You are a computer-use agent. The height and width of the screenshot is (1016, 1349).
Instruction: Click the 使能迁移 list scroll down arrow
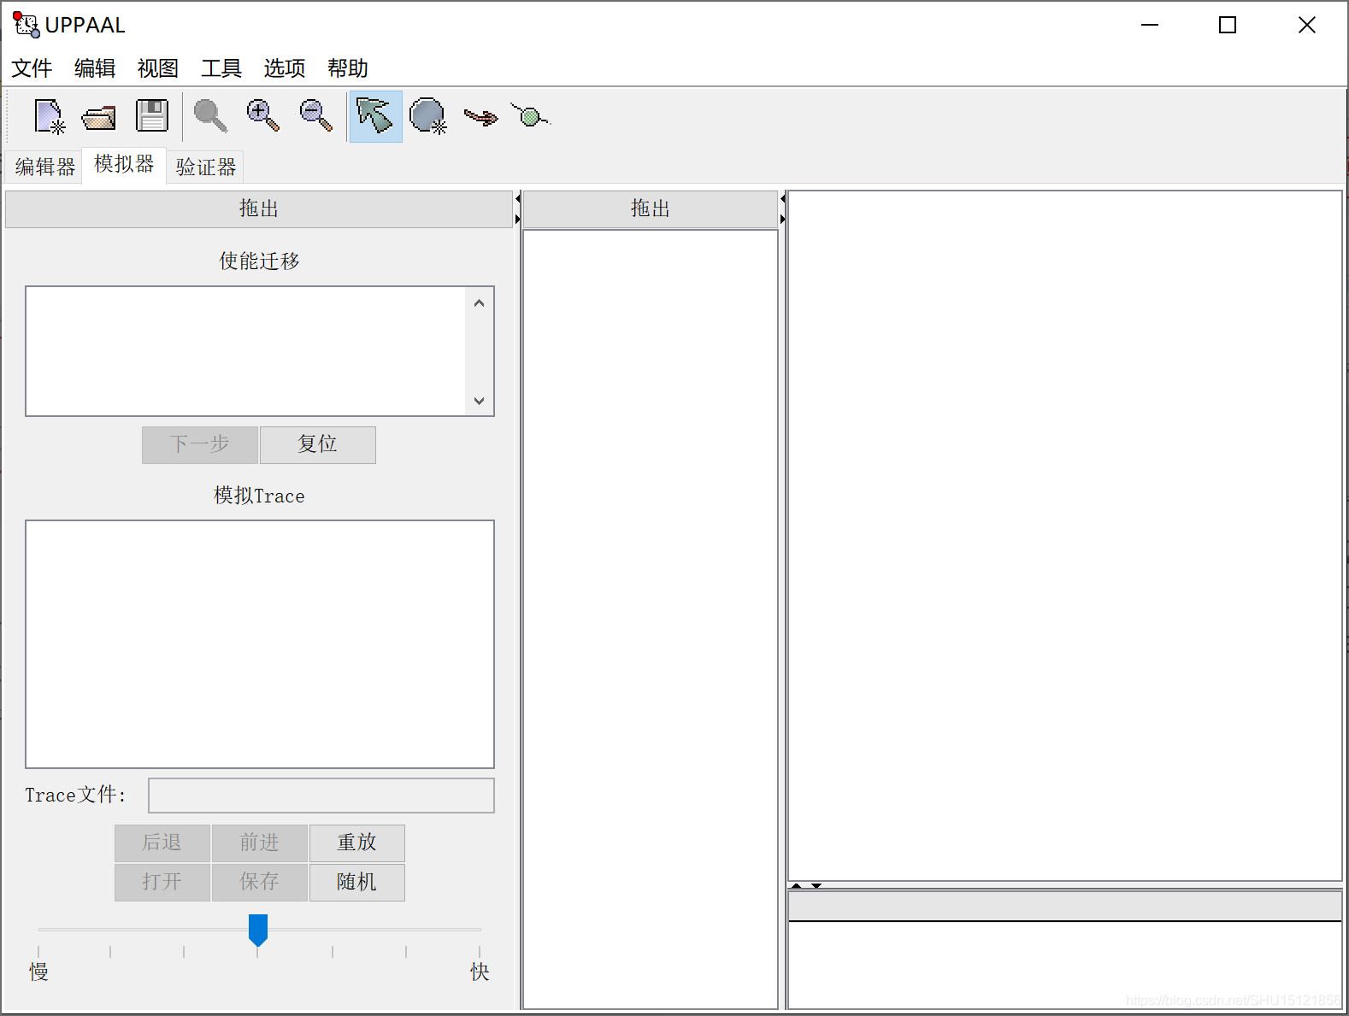tap(479, 401)
